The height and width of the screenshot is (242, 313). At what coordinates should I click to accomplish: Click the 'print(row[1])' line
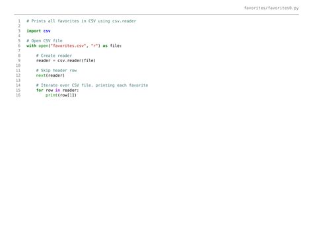point(61,95)
